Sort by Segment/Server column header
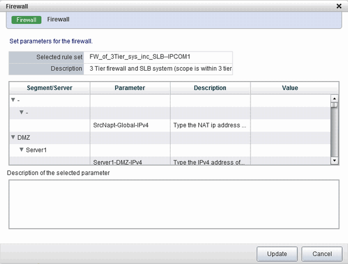 pos(49,88)
